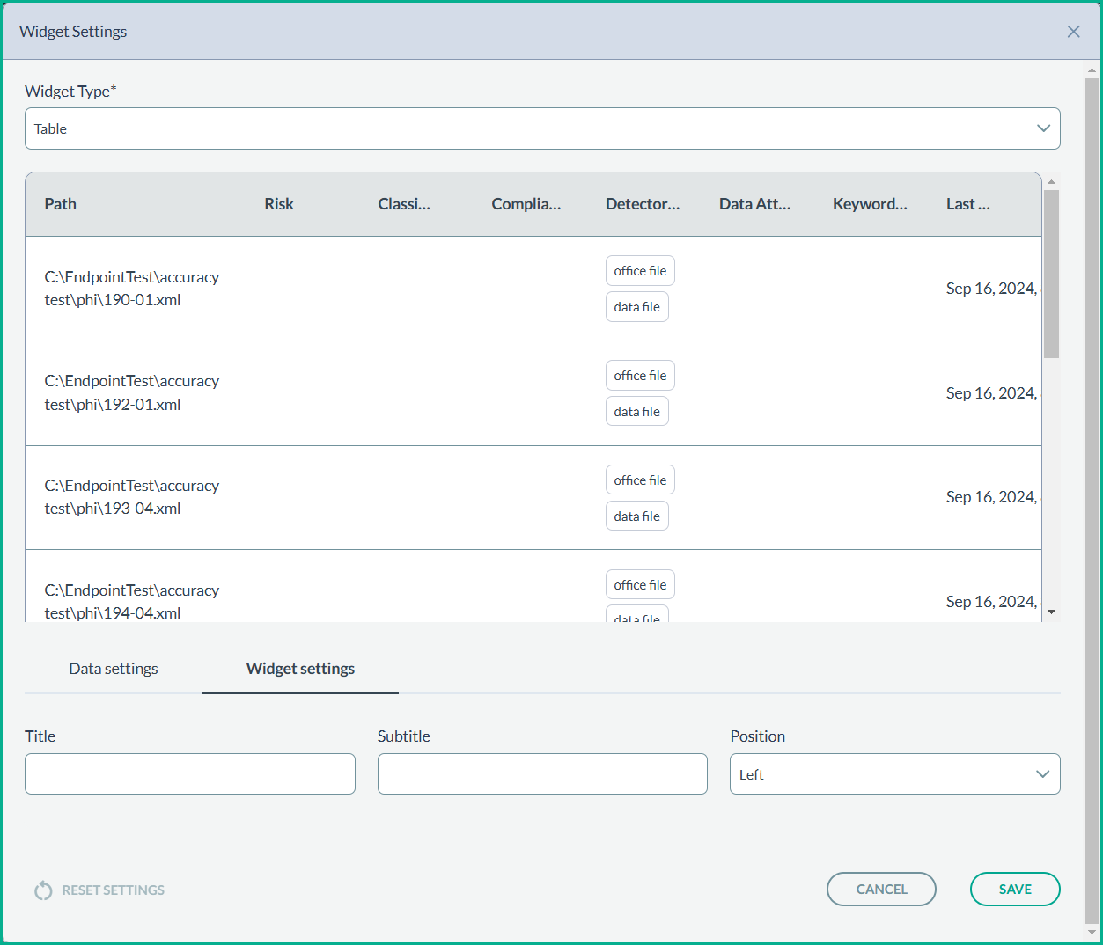The height and width of the screenshot is (945, 1103).
Task: Sort by the Risk column header
Action: pos(279,204)
